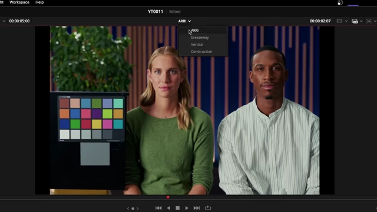This screenshot has height=212, width=377.
Task: Click the enhanced viewer expand icon
Action: pyautogui.click(x=369, y=21)
